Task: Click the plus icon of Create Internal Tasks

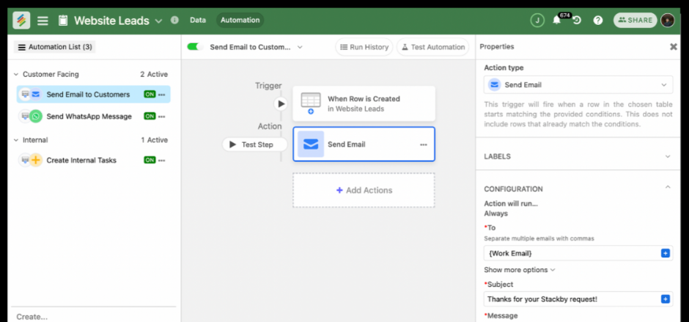Action: 36,160
